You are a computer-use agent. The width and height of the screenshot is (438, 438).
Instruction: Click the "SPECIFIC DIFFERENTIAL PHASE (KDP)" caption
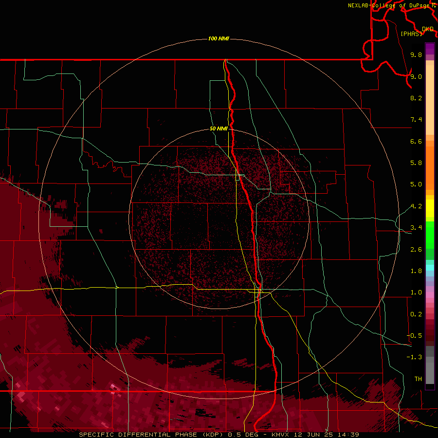click(152, 435)
